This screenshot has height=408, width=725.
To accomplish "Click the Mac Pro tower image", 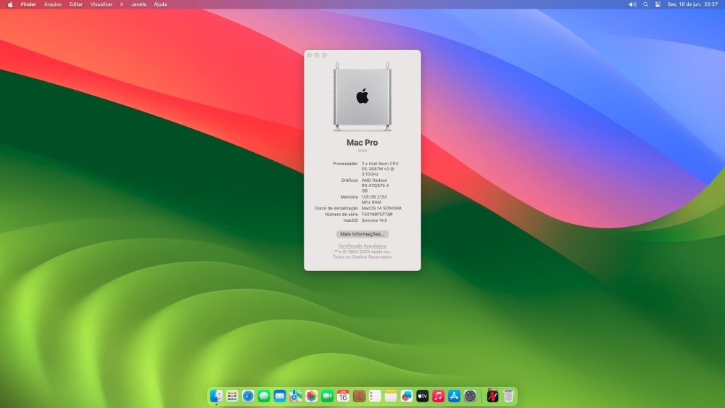I will point(362,96).
